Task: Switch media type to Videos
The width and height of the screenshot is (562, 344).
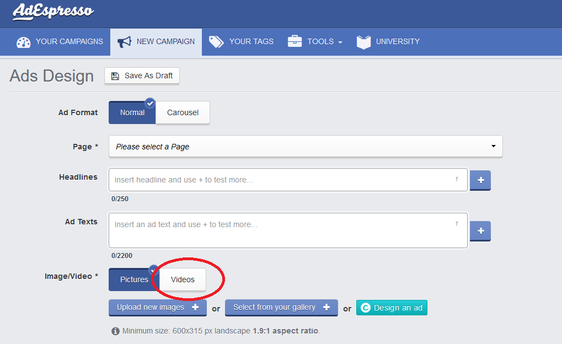Action: (183, 279)
